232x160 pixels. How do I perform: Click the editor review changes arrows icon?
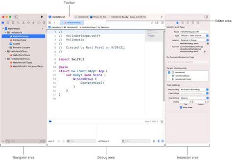tap(152, 22)
